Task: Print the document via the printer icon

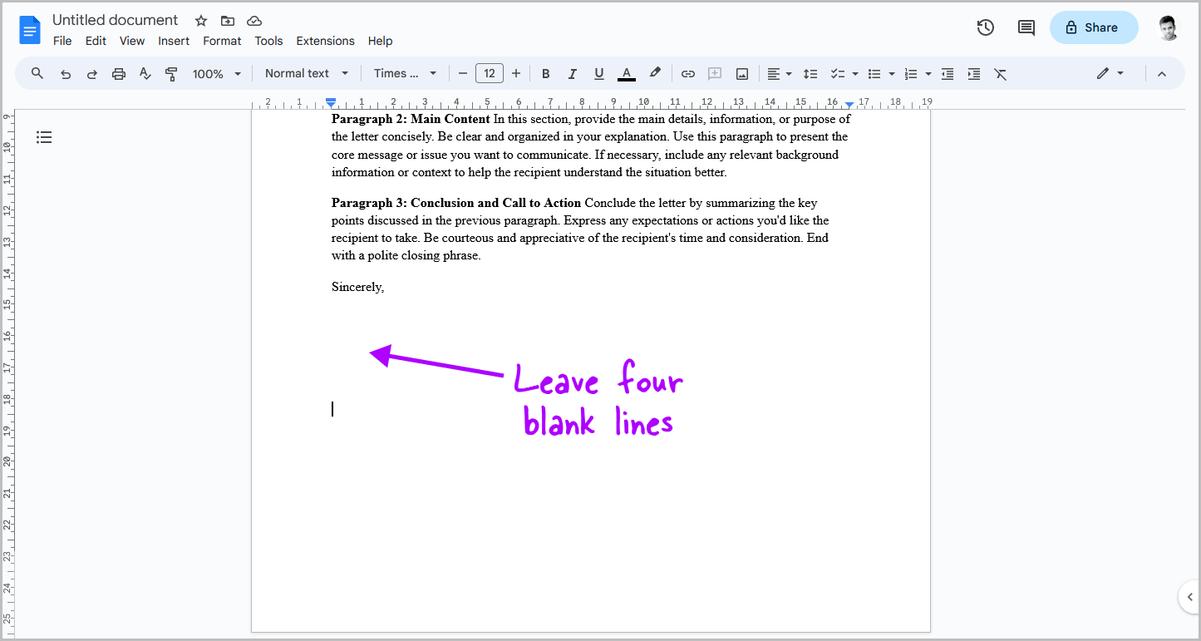Action: point(118,73)
